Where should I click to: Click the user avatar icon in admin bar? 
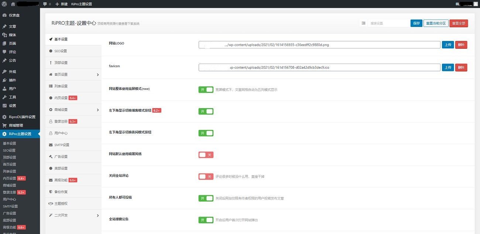click(x=475, y=4)
